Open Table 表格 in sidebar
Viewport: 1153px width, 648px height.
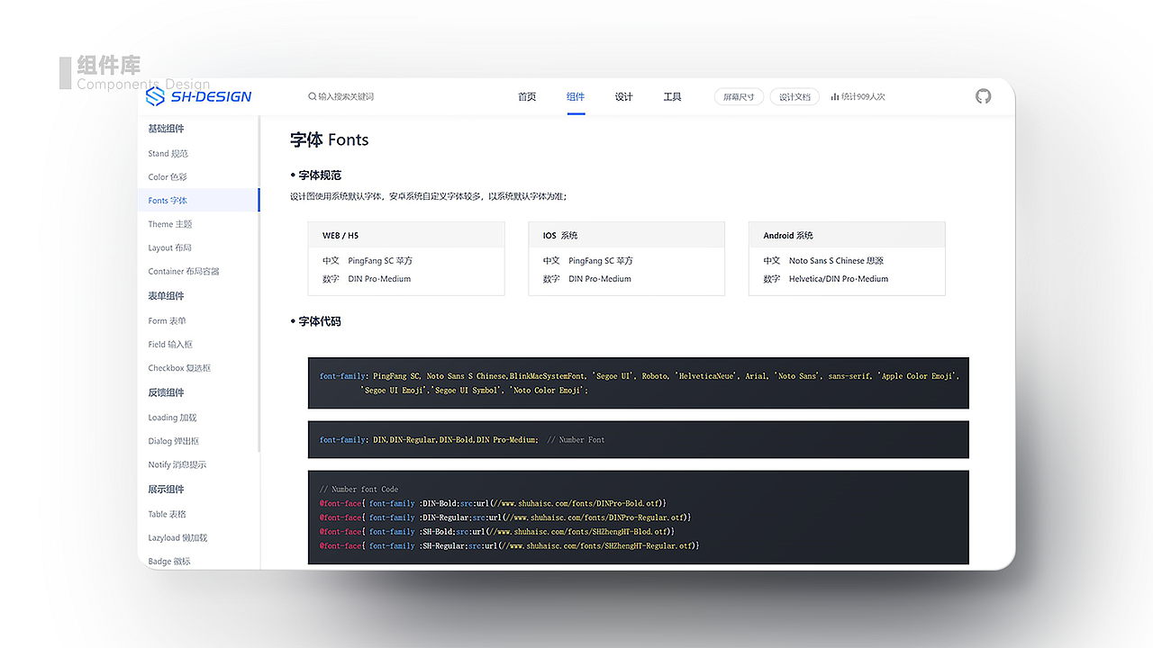168,514
